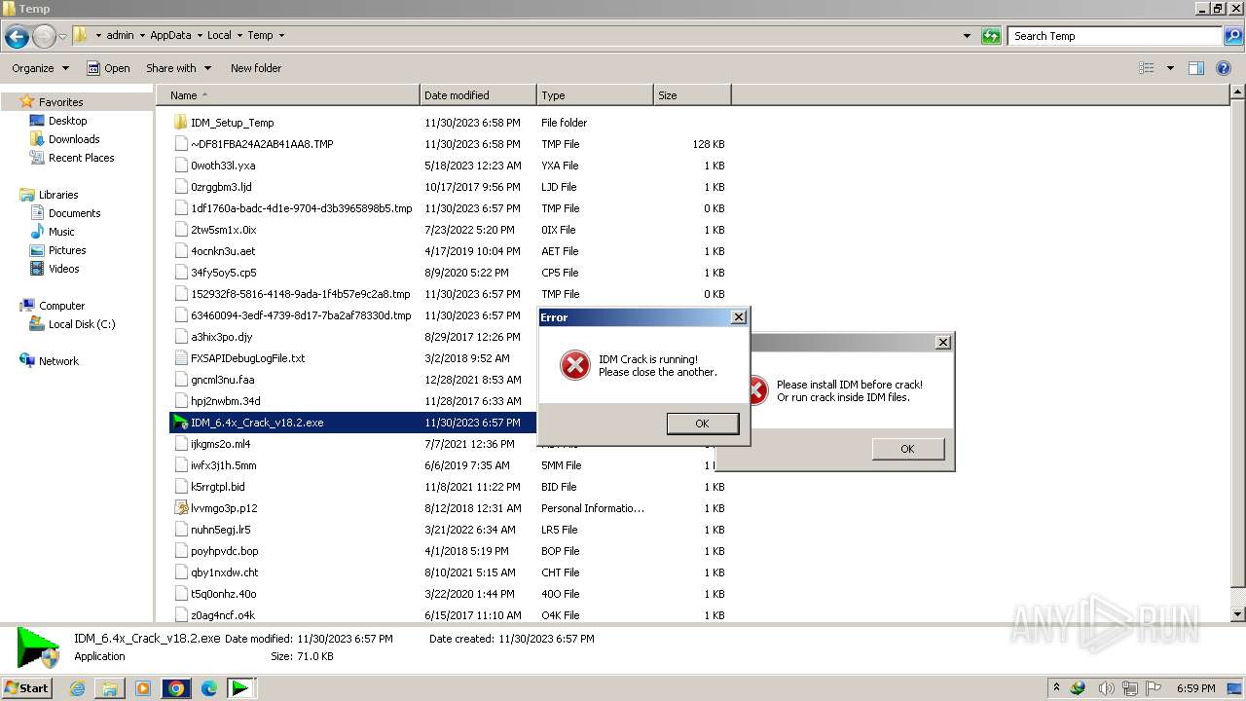Click the Forward navigation arrow
Screen dimensions: 1246x701
pyautogui.click(x=44, y=37)
